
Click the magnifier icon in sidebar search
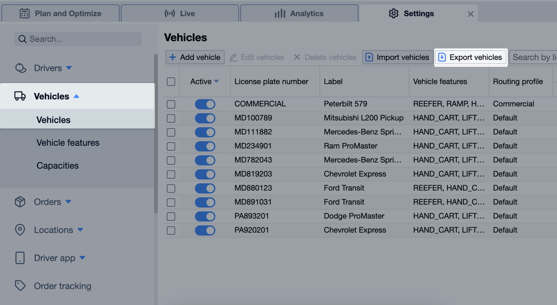coord(23,39)
